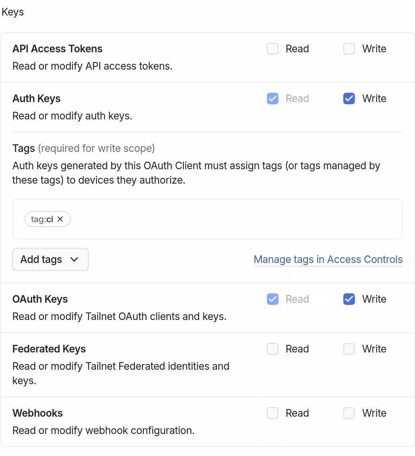
Task: Enable Read for Webhooks
Action: 273,413
